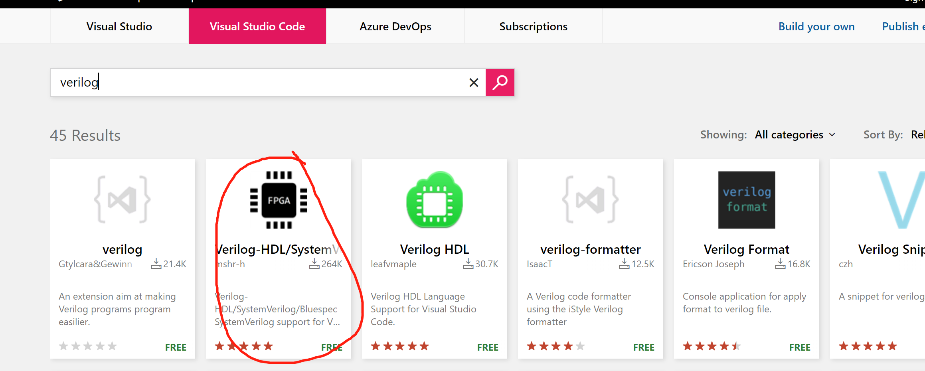Open the dark Verilog Format thumbnail icon
Viewport: 925px width, 371px height.
point(746,200)
